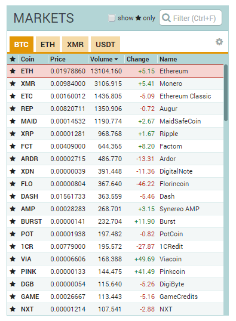Viewport: 236px width, 321px height.
Task: Click the MaidSafeCoin name
Action: click(180, 121)
